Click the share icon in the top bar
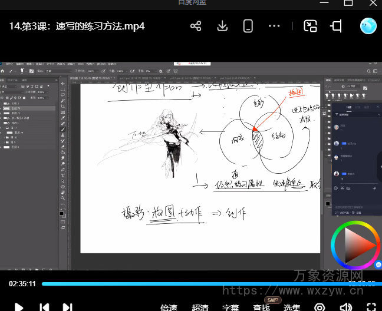 point(196,27)
